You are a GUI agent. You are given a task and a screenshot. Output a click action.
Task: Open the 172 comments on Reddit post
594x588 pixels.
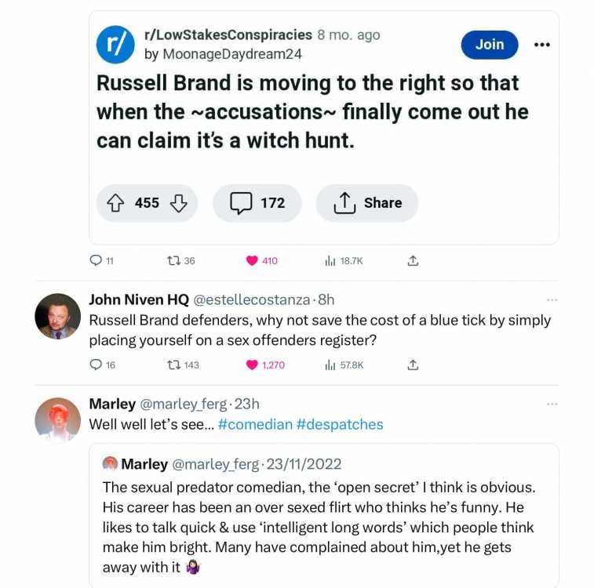click(x=257, y=203)
